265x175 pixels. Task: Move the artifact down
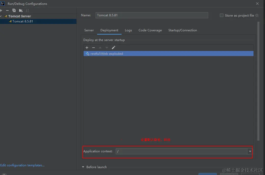[107, 48]
